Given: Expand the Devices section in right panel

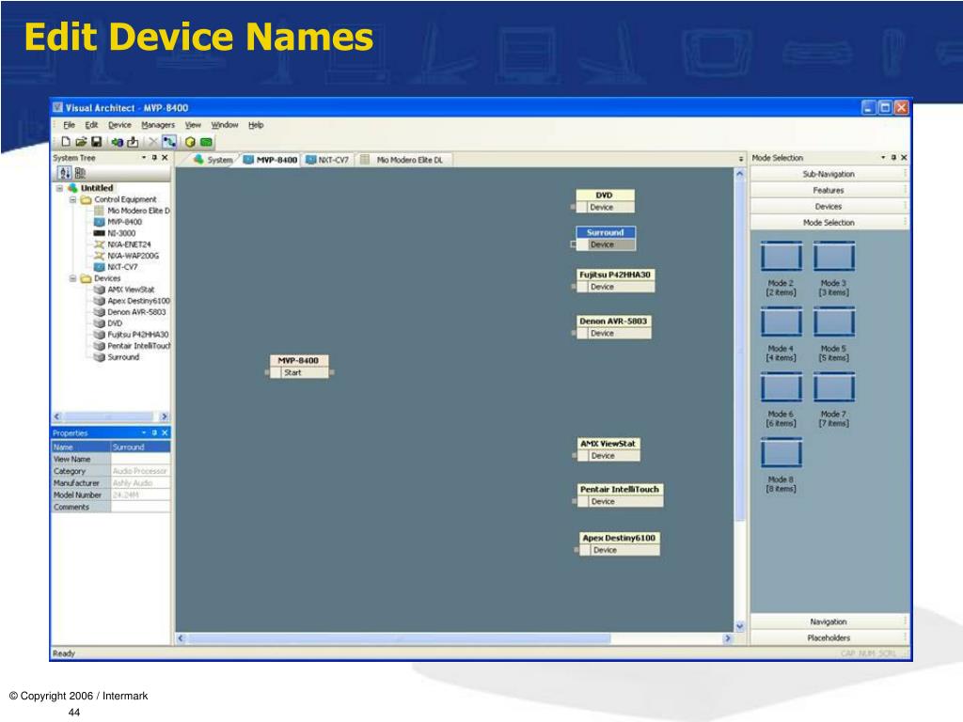Looking at the screenshot, I should 828,206.
